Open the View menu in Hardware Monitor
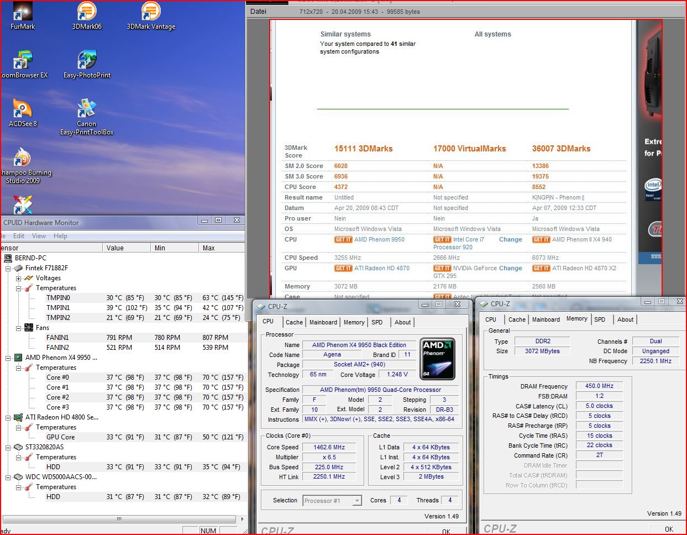This screenshot has width=687, height=535. point(39,236)
